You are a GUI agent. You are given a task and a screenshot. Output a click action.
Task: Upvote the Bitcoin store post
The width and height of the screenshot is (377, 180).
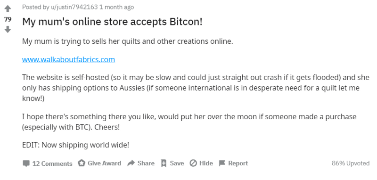point(8,9)
